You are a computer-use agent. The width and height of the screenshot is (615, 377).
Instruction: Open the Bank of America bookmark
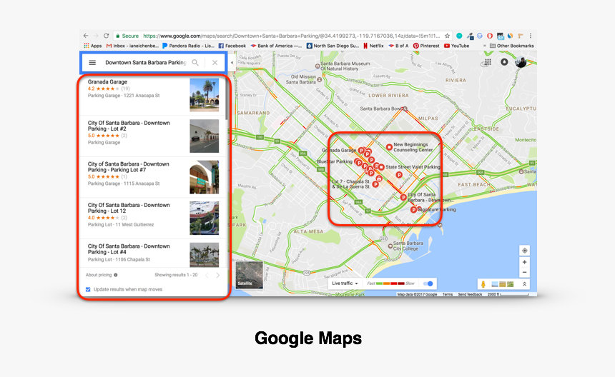pos(276,46)
